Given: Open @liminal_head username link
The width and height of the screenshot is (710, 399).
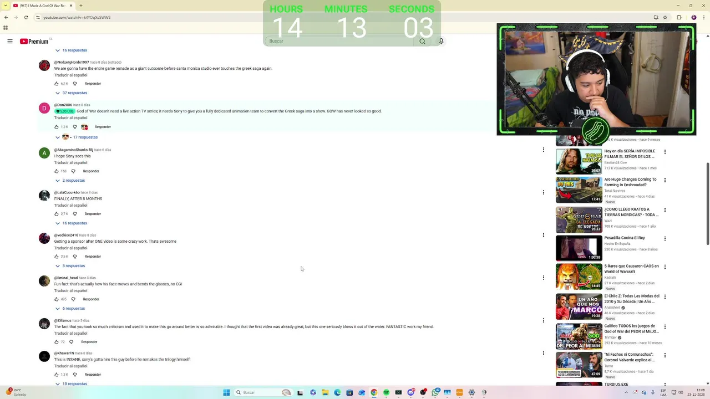Looking at the screenshot, I should tap(66, 278).
